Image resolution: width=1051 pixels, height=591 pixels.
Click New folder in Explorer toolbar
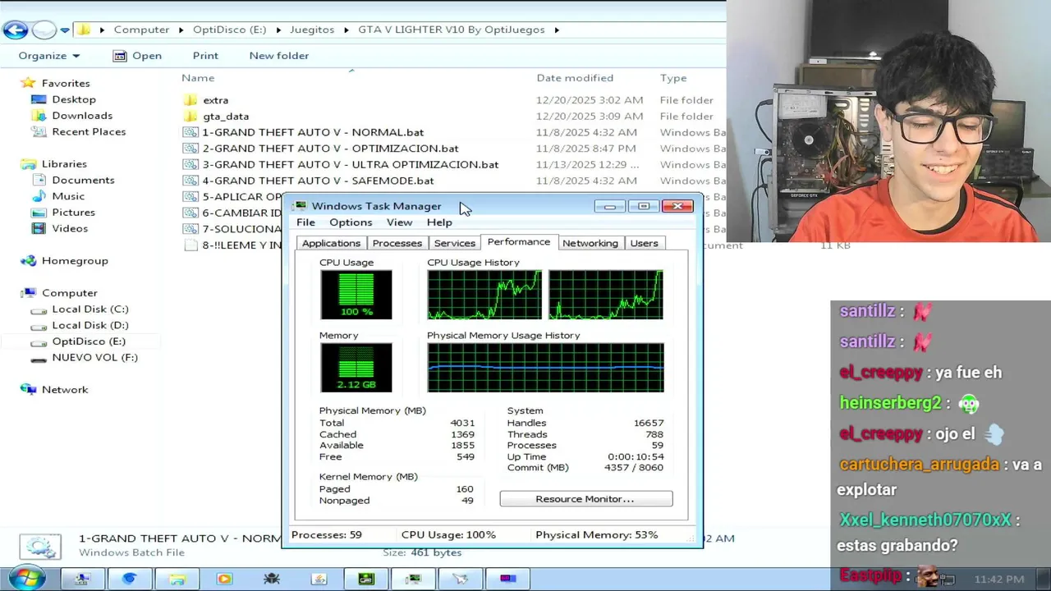(279, 56)
